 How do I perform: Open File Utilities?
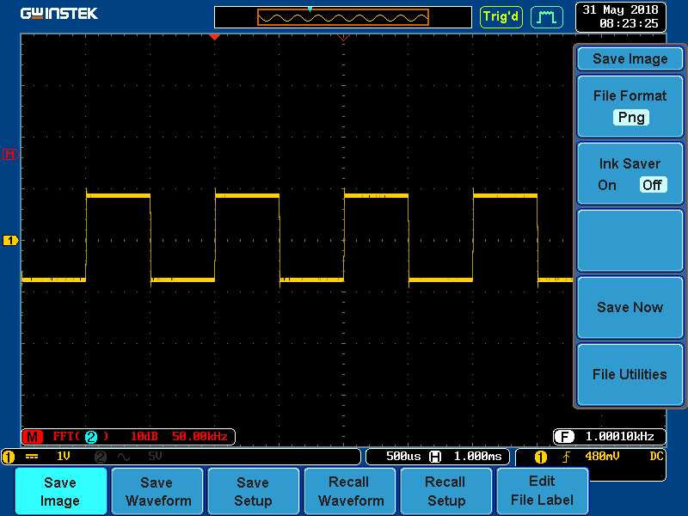pos(630,374)
